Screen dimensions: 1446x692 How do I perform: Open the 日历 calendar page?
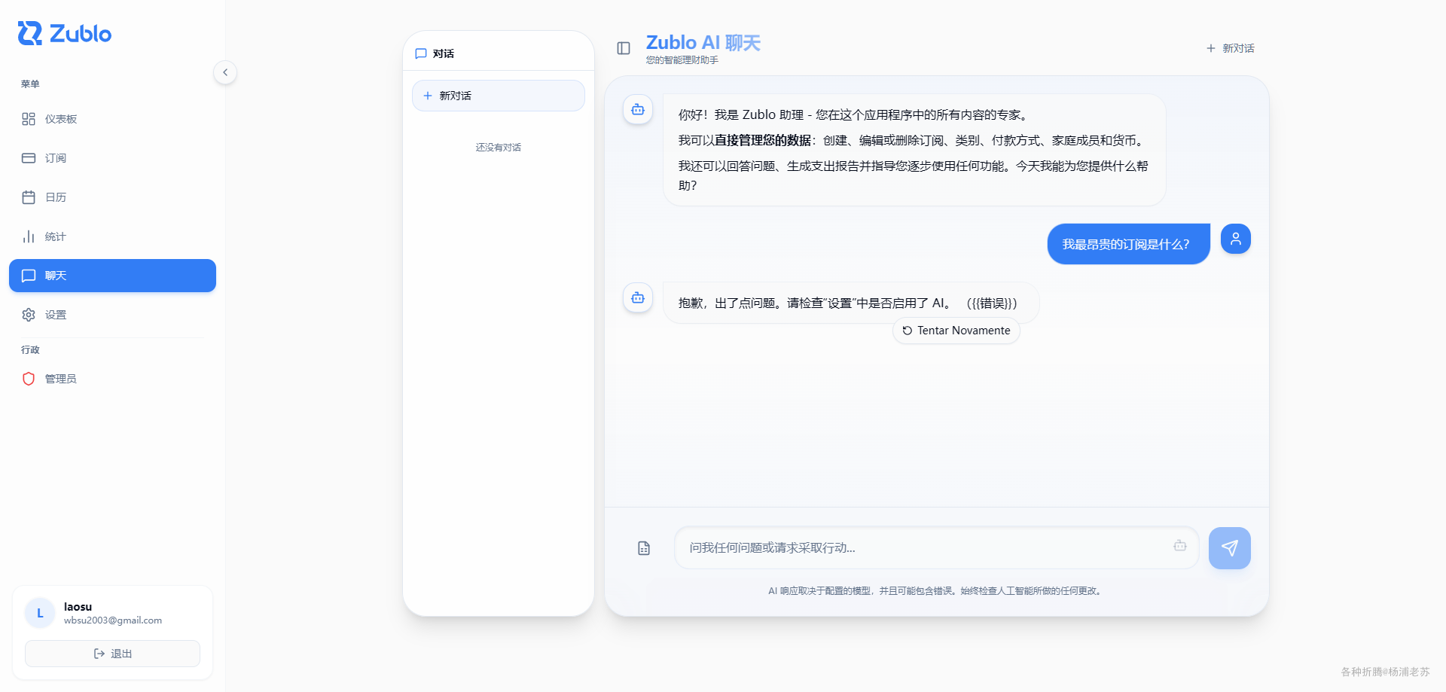click(x=112, y=197)
